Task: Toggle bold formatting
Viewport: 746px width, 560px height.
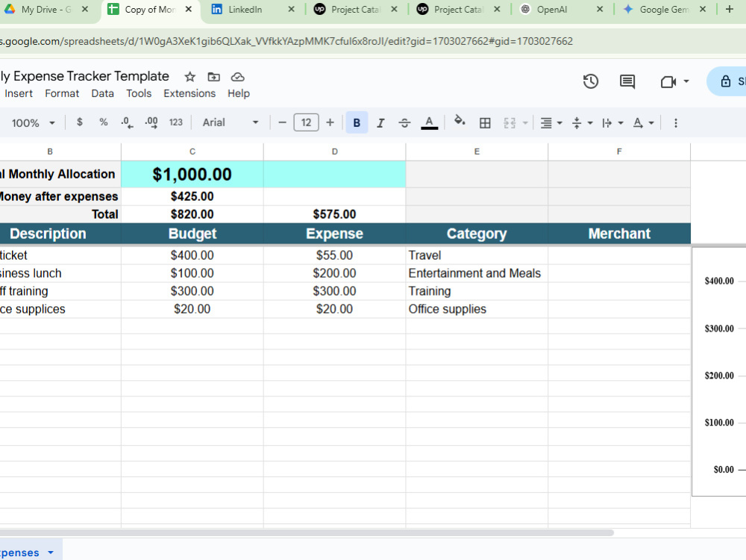Action: coord(357,123)
